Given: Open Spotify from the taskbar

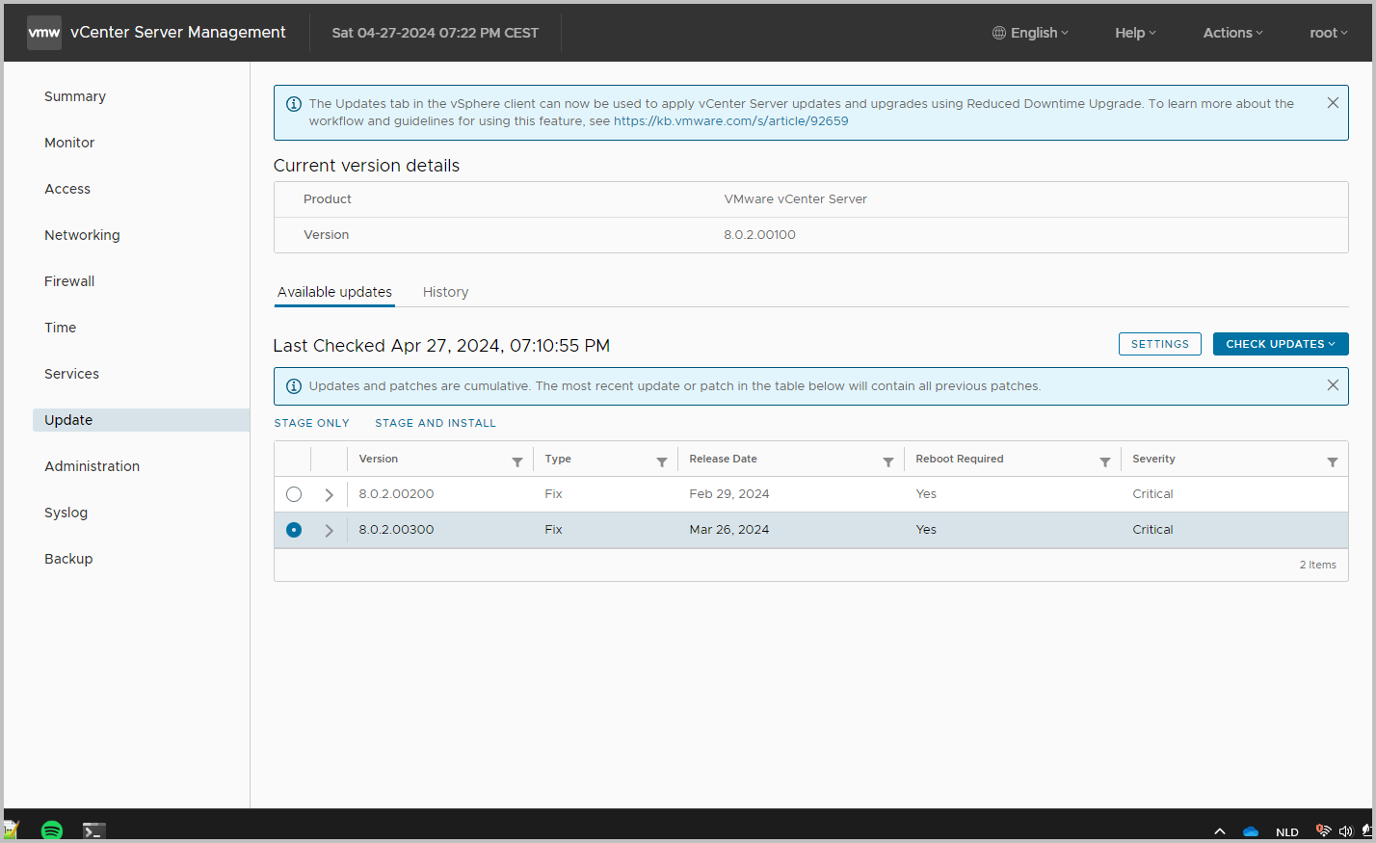Looking at the screenshot, I should point(52,830).
